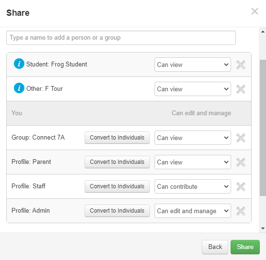Remove Profile: Admin from sharing

tap(241, 211)
